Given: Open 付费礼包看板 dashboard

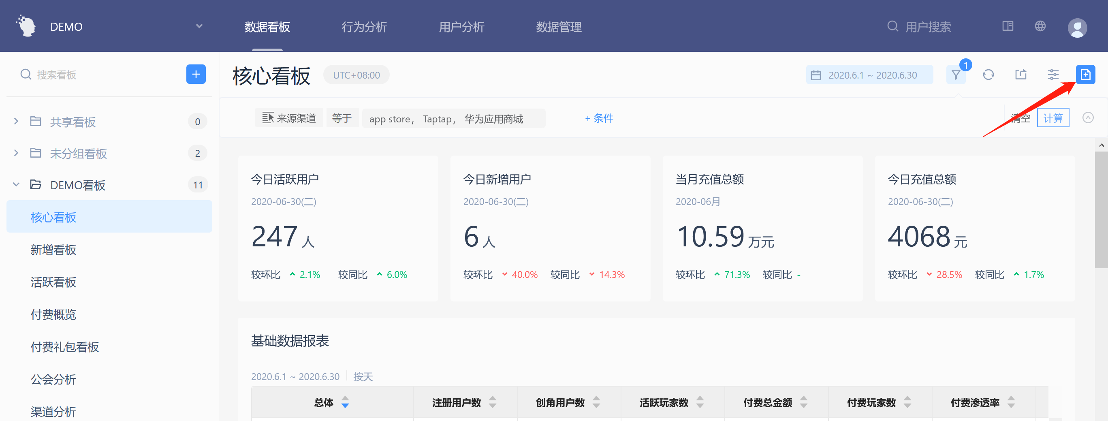Looking at the screenshot, I should click(64, 347).
